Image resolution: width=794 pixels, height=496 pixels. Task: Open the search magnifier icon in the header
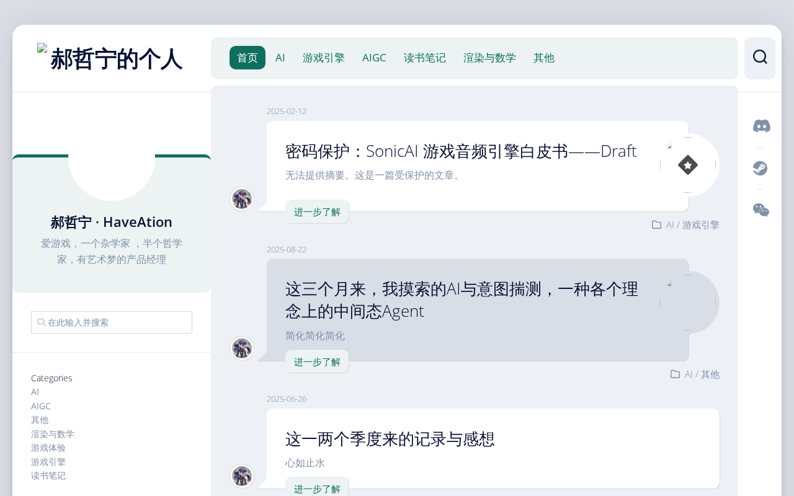pos(760,57)
